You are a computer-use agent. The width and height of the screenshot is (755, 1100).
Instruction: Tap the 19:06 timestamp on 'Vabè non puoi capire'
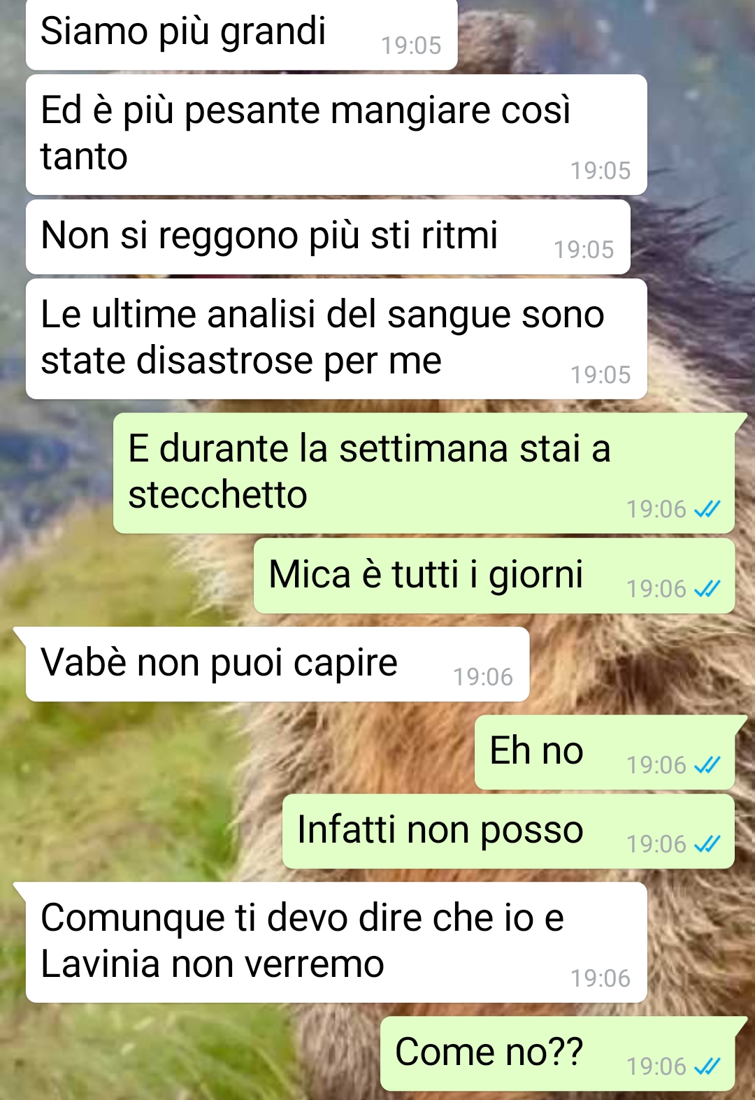point(483,676)
